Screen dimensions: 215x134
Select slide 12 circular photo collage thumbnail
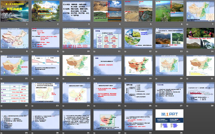pyautogui.click(x=138, y=38)
